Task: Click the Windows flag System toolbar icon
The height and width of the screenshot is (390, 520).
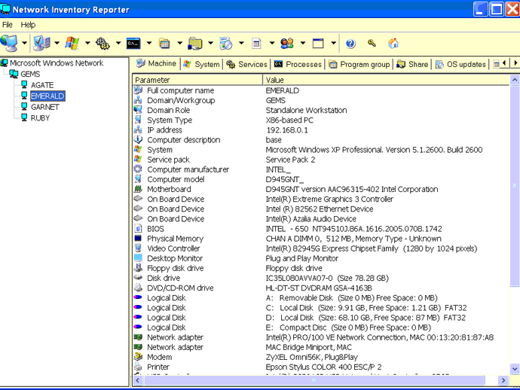Action: pyautogui.click(x=72, y=43)
